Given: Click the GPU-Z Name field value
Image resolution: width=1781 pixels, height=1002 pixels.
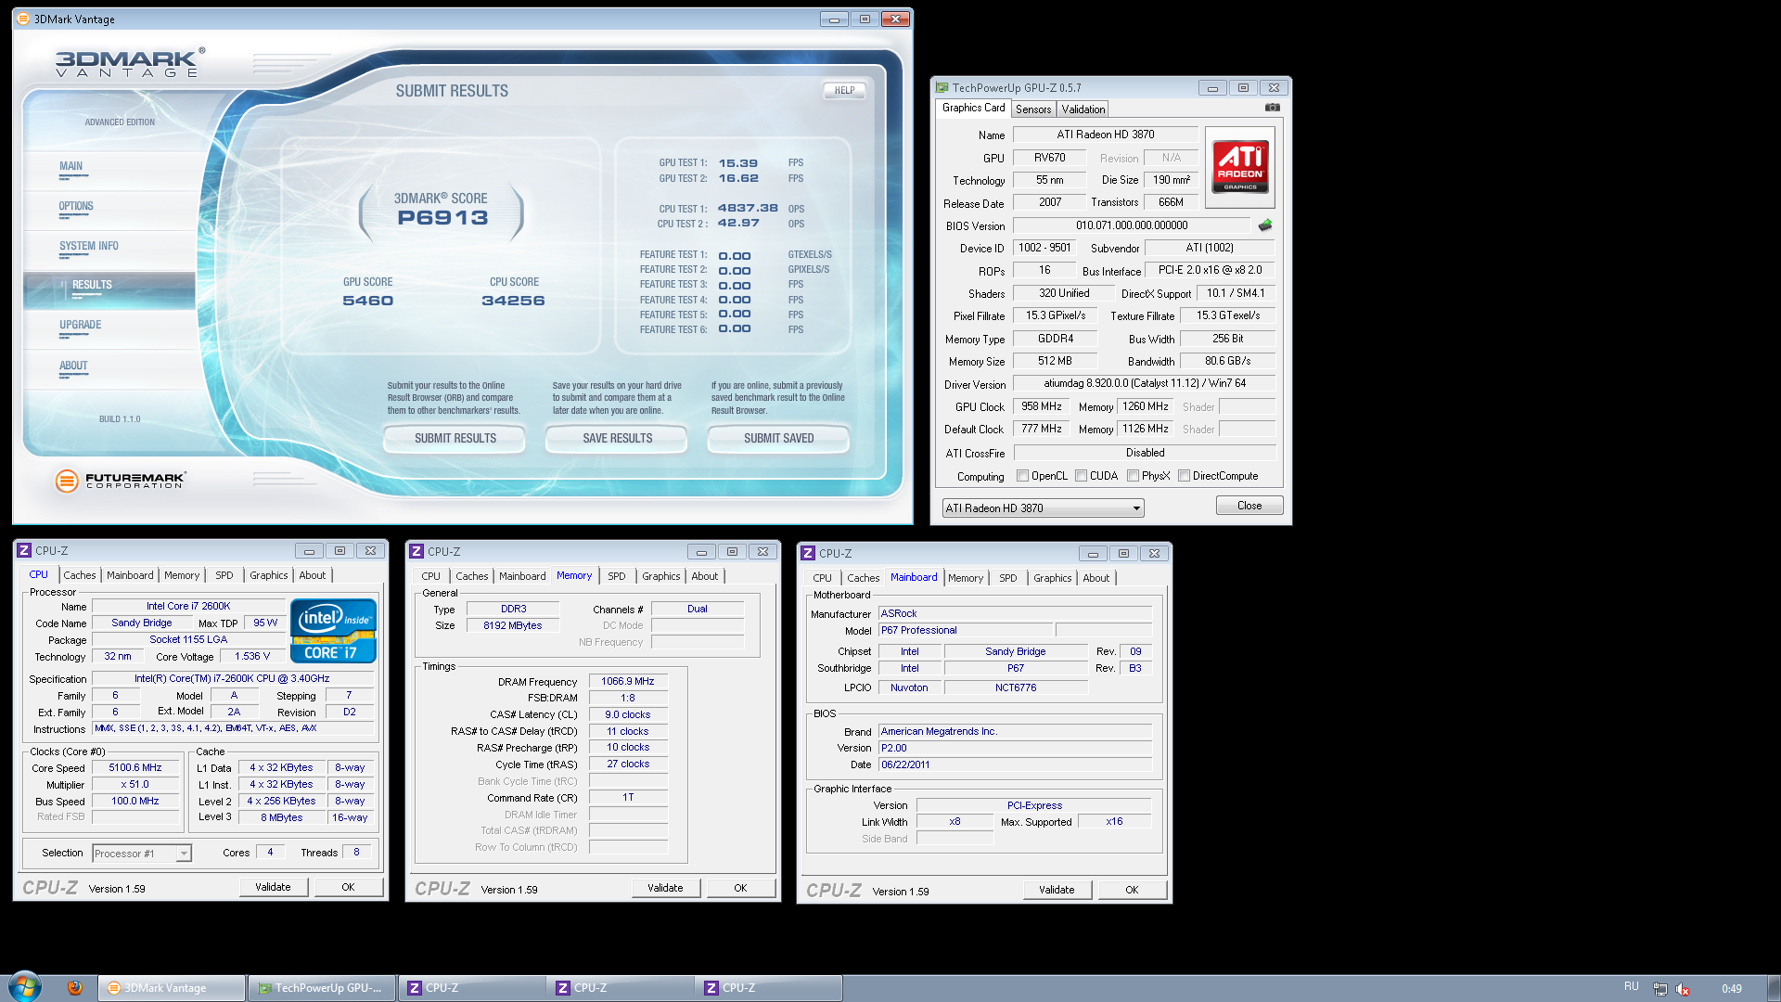Looking at the screenshot, I should [x=1106, y=135].
